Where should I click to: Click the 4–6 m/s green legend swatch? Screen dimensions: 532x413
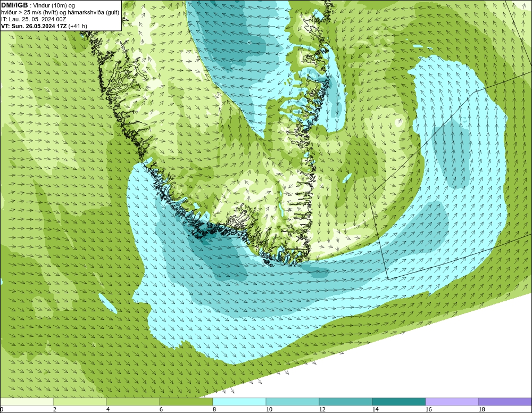point(133,402)
